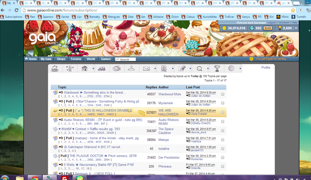Screen dimensions: 311x180
Task: Check the 5 Wells topic checkbox
Action: click(223, 166)
